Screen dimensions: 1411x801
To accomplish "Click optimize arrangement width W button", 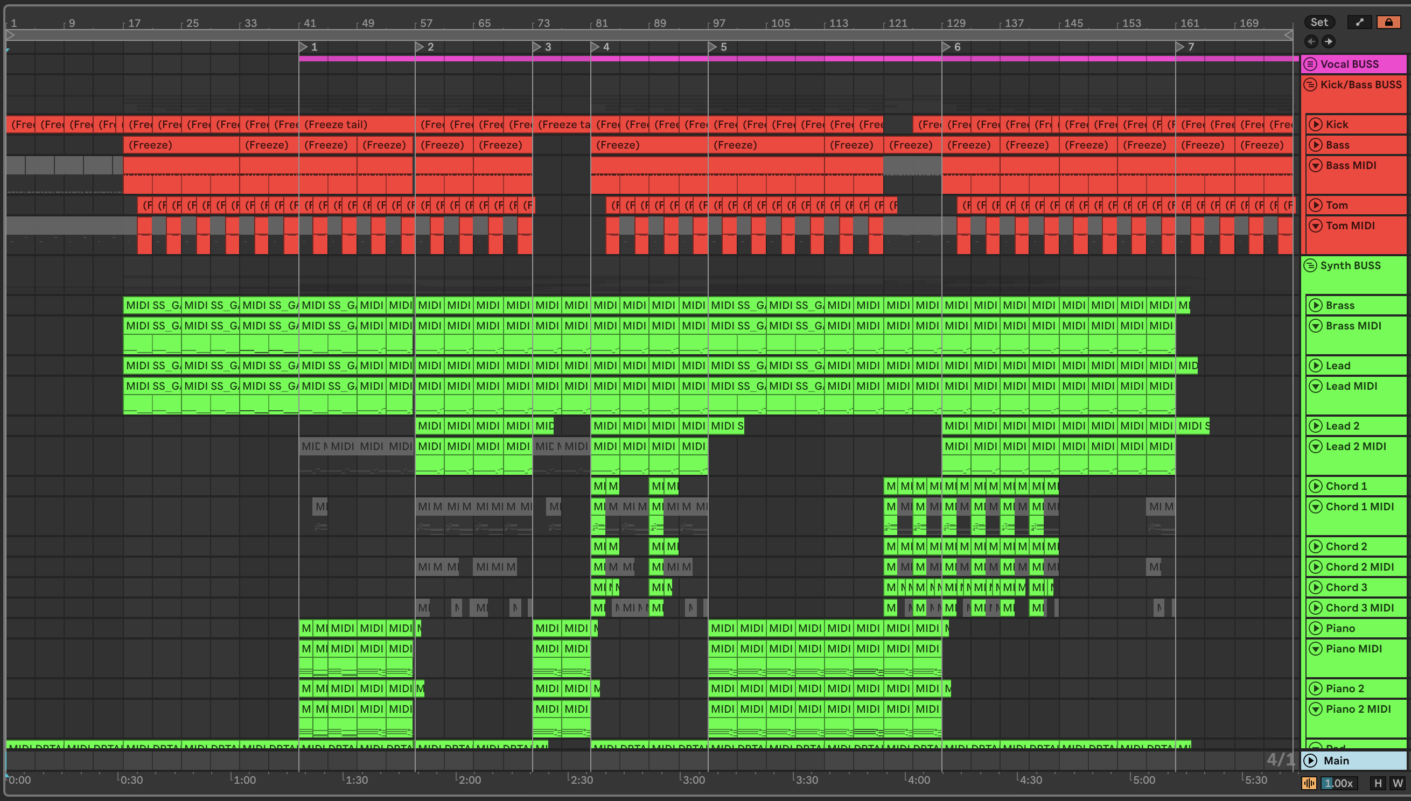I will click(x=1397, y=783).
